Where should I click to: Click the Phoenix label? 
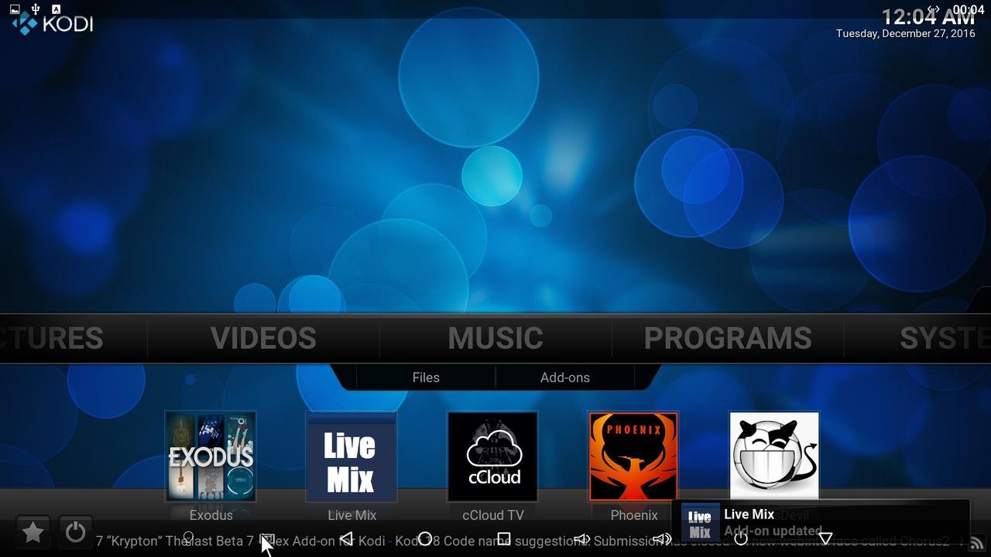pos(633,515)
